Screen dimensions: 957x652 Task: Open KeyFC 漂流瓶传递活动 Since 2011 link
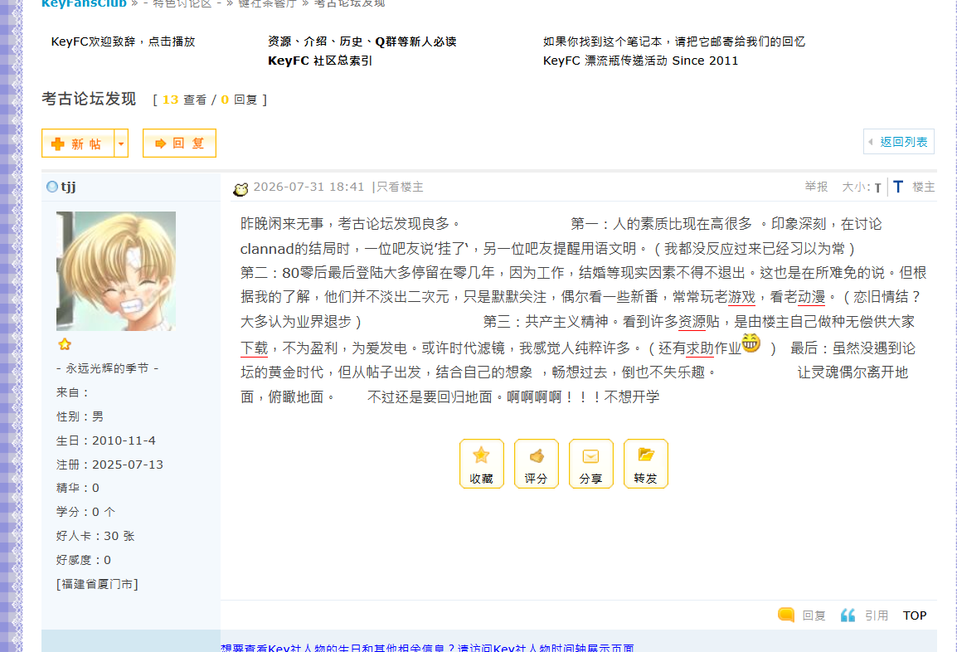tap(641, 61)
